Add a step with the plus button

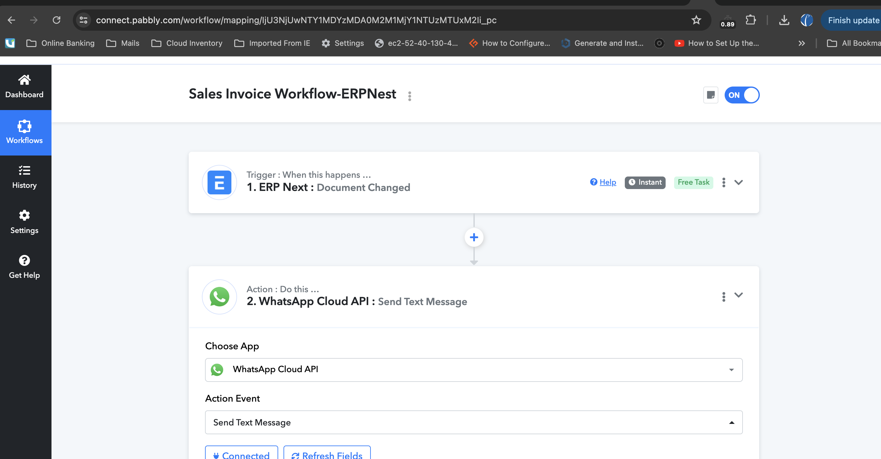(x=474, y=237)
